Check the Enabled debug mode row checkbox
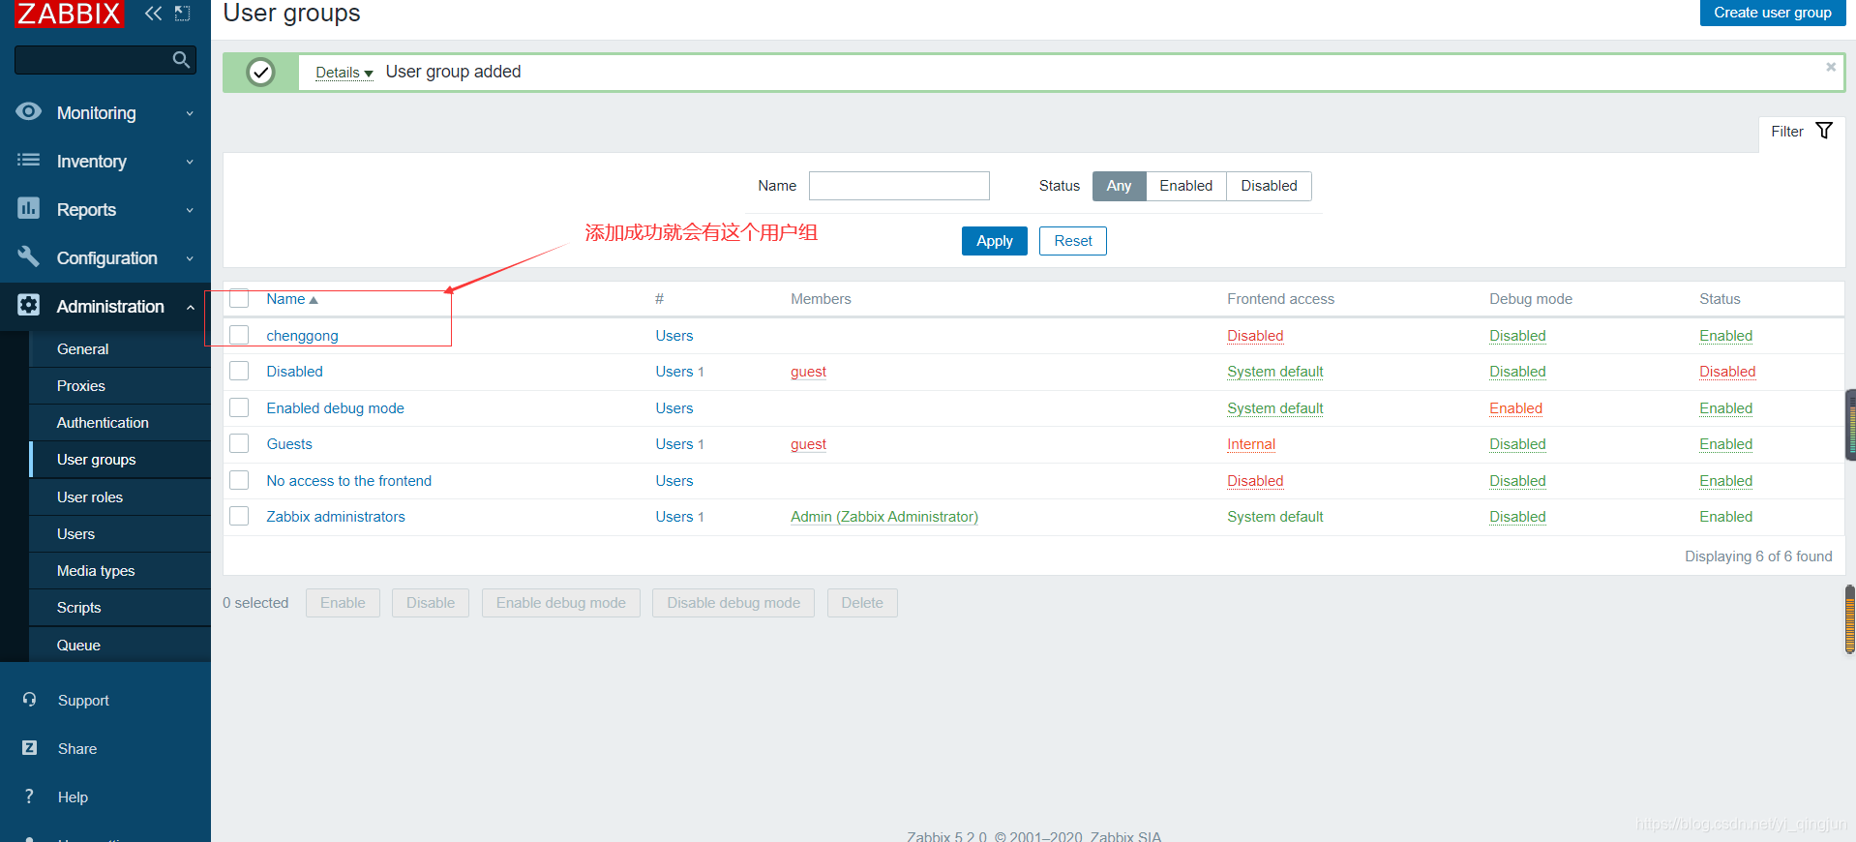The height and width of the screenshot is (842, 1856). tap(239, 407)
